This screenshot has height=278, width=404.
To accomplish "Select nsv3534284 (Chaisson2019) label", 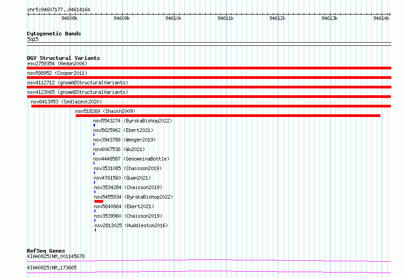I will [x=128, y=187].
